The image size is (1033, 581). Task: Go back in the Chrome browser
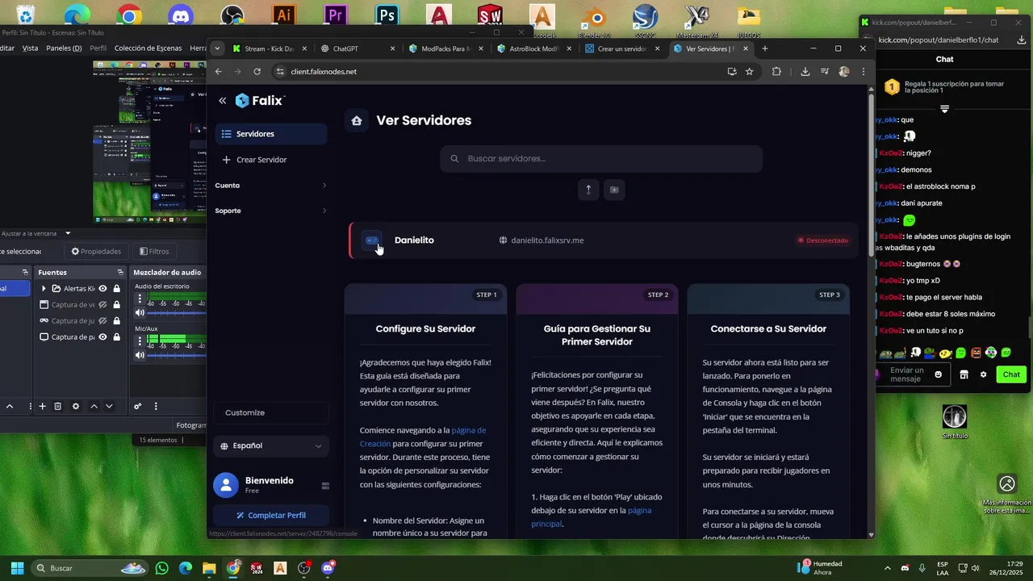pyautogui.click(x=219, y=72)
